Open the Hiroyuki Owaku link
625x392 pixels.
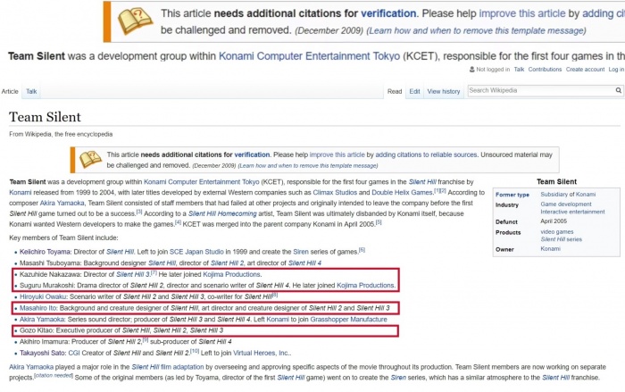coord(44,296)
